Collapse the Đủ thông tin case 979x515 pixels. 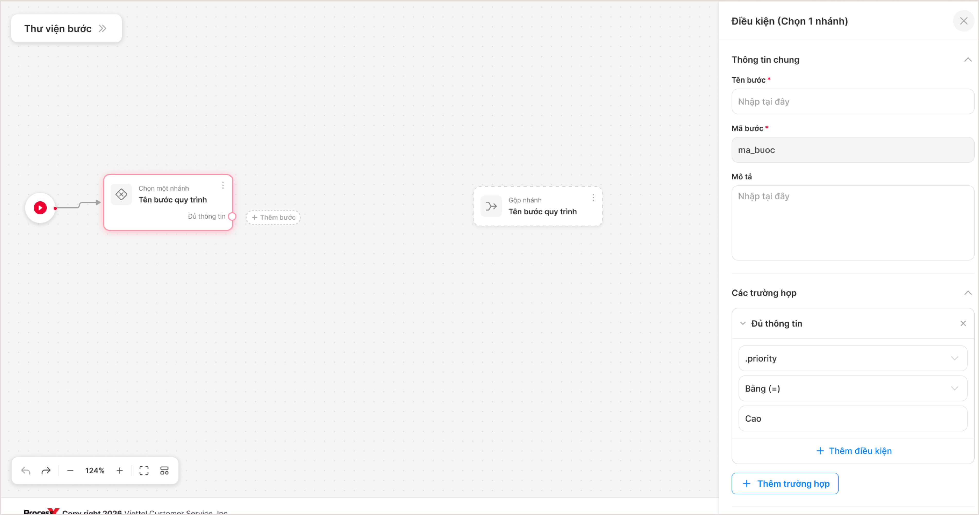point(742,324)
